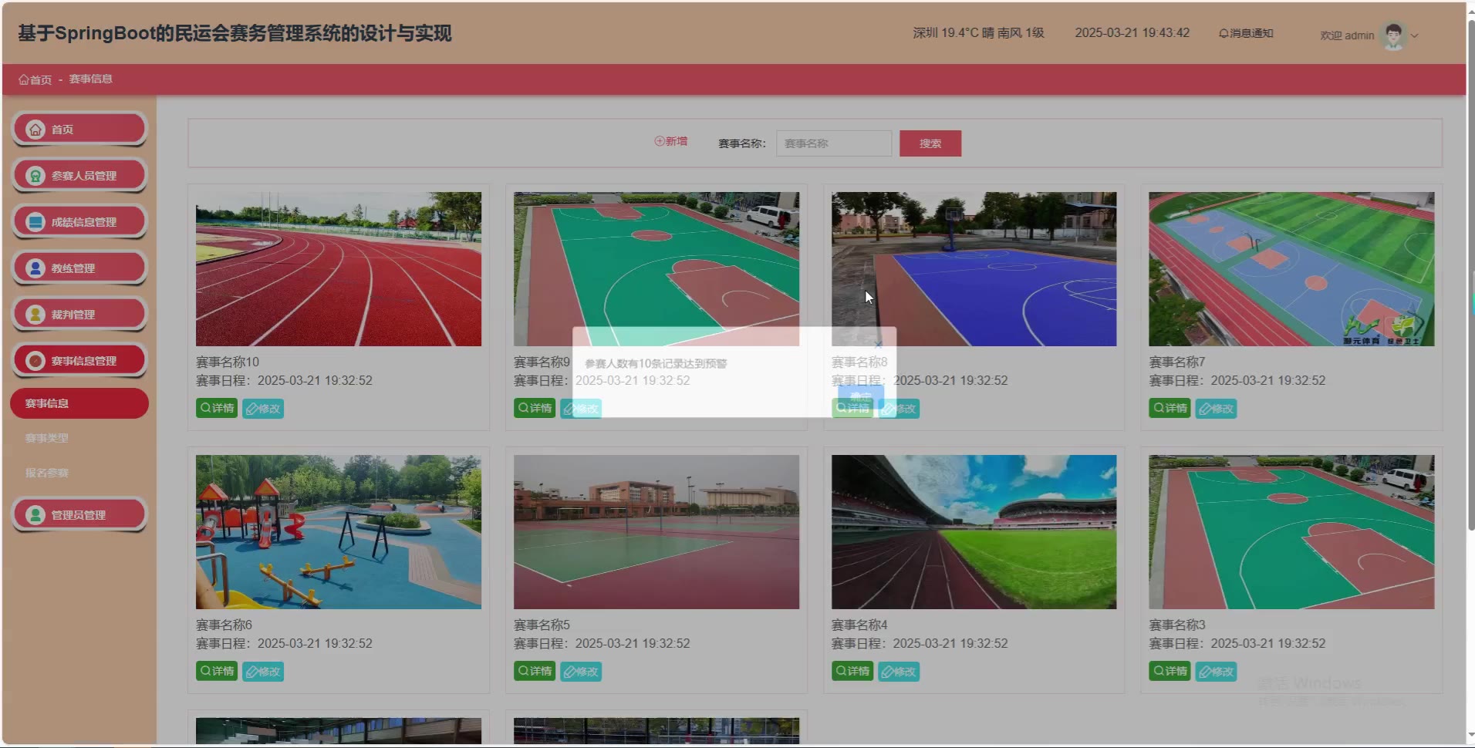1475x748 pixels.
Task: Expand the admin user dropdown arrow
Action: (x=1415, y=35)
